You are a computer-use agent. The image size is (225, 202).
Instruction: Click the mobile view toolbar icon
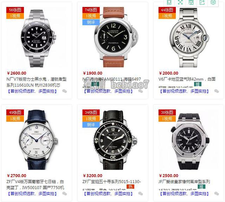pyautogui.click(x=169, y=2)
